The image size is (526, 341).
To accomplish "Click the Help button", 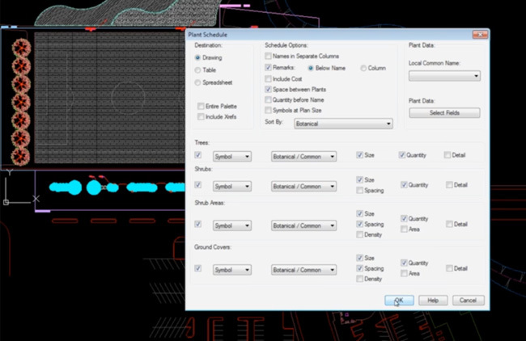I will (x=433, y=300).
